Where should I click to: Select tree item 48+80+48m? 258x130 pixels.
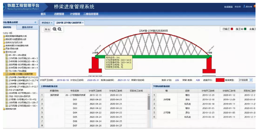(x=16, y=55)
